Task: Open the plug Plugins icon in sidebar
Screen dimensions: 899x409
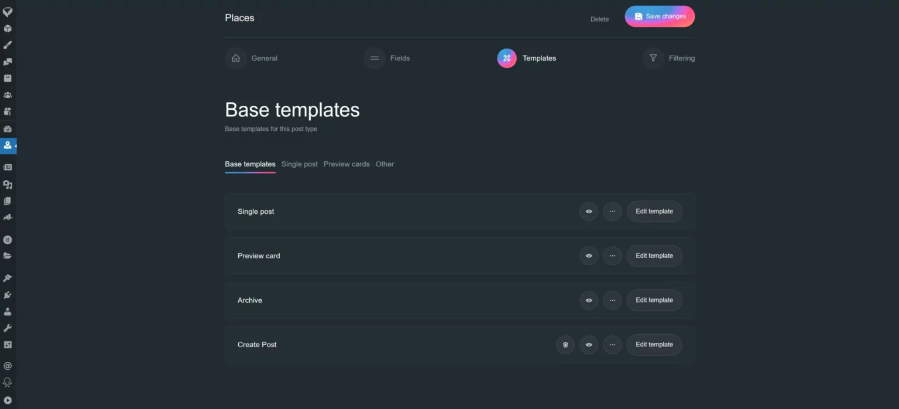Action: tap(8, 295)
